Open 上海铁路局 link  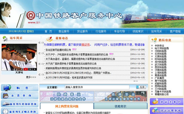coord(161,73)
